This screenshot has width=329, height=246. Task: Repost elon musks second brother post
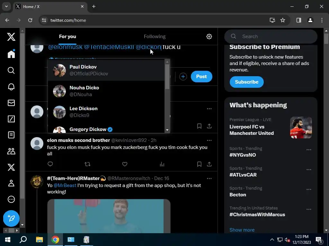coord(87,164)
